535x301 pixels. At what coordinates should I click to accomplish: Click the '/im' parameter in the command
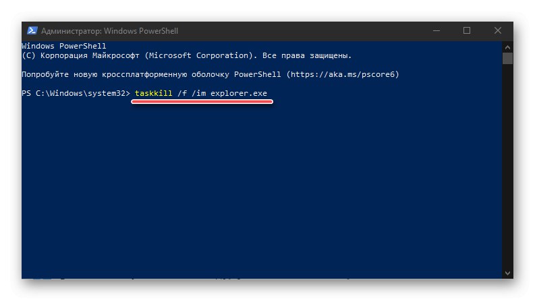200,92
